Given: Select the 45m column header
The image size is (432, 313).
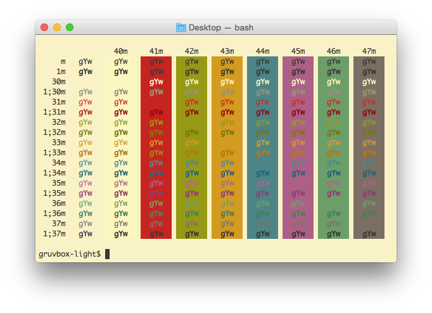Looking at the screenshot, I should 298,51.
